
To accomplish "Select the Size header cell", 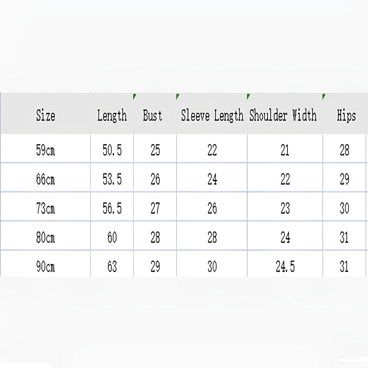I will [45, 116].
